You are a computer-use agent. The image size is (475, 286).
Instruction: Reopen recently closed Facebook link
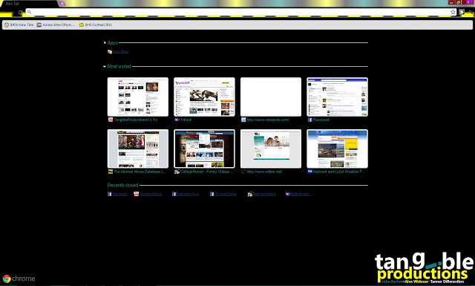coord(117,194)
